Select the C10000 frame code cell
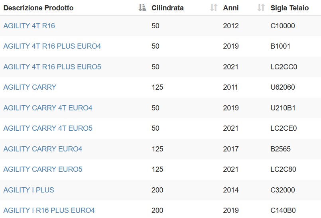 (283, 26)
